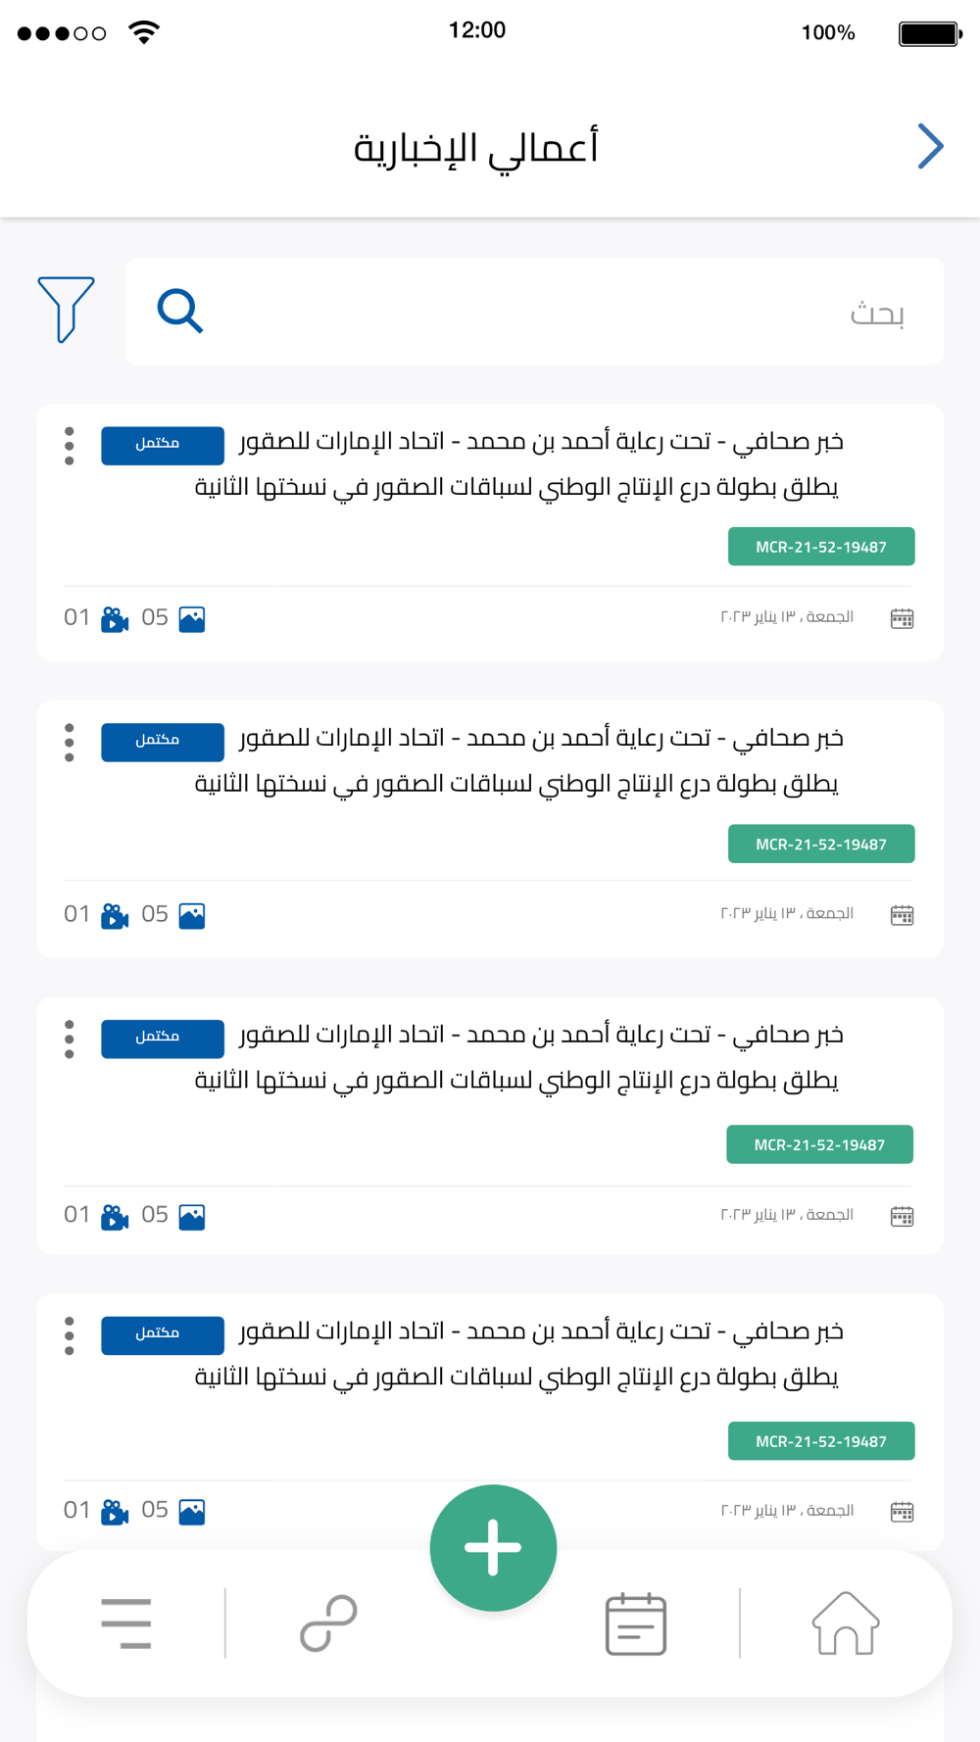Tap the MCR-21-52-19487 tag on third card
The height and width of the screenshot is (1742, 980).
[819, 1144]
